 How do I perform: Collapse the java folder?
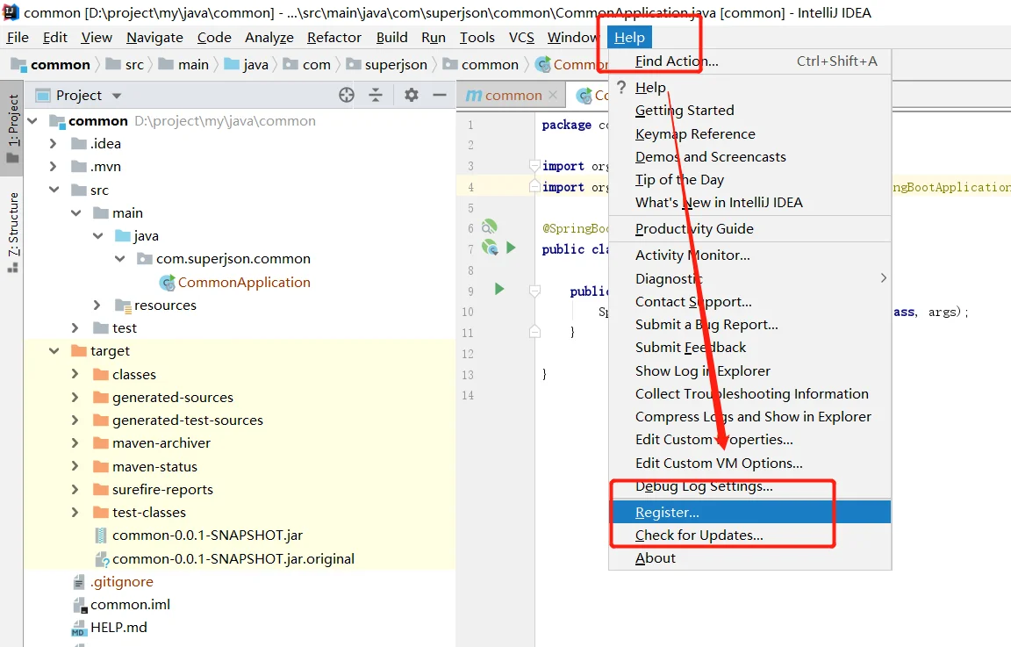click(98, 235)
